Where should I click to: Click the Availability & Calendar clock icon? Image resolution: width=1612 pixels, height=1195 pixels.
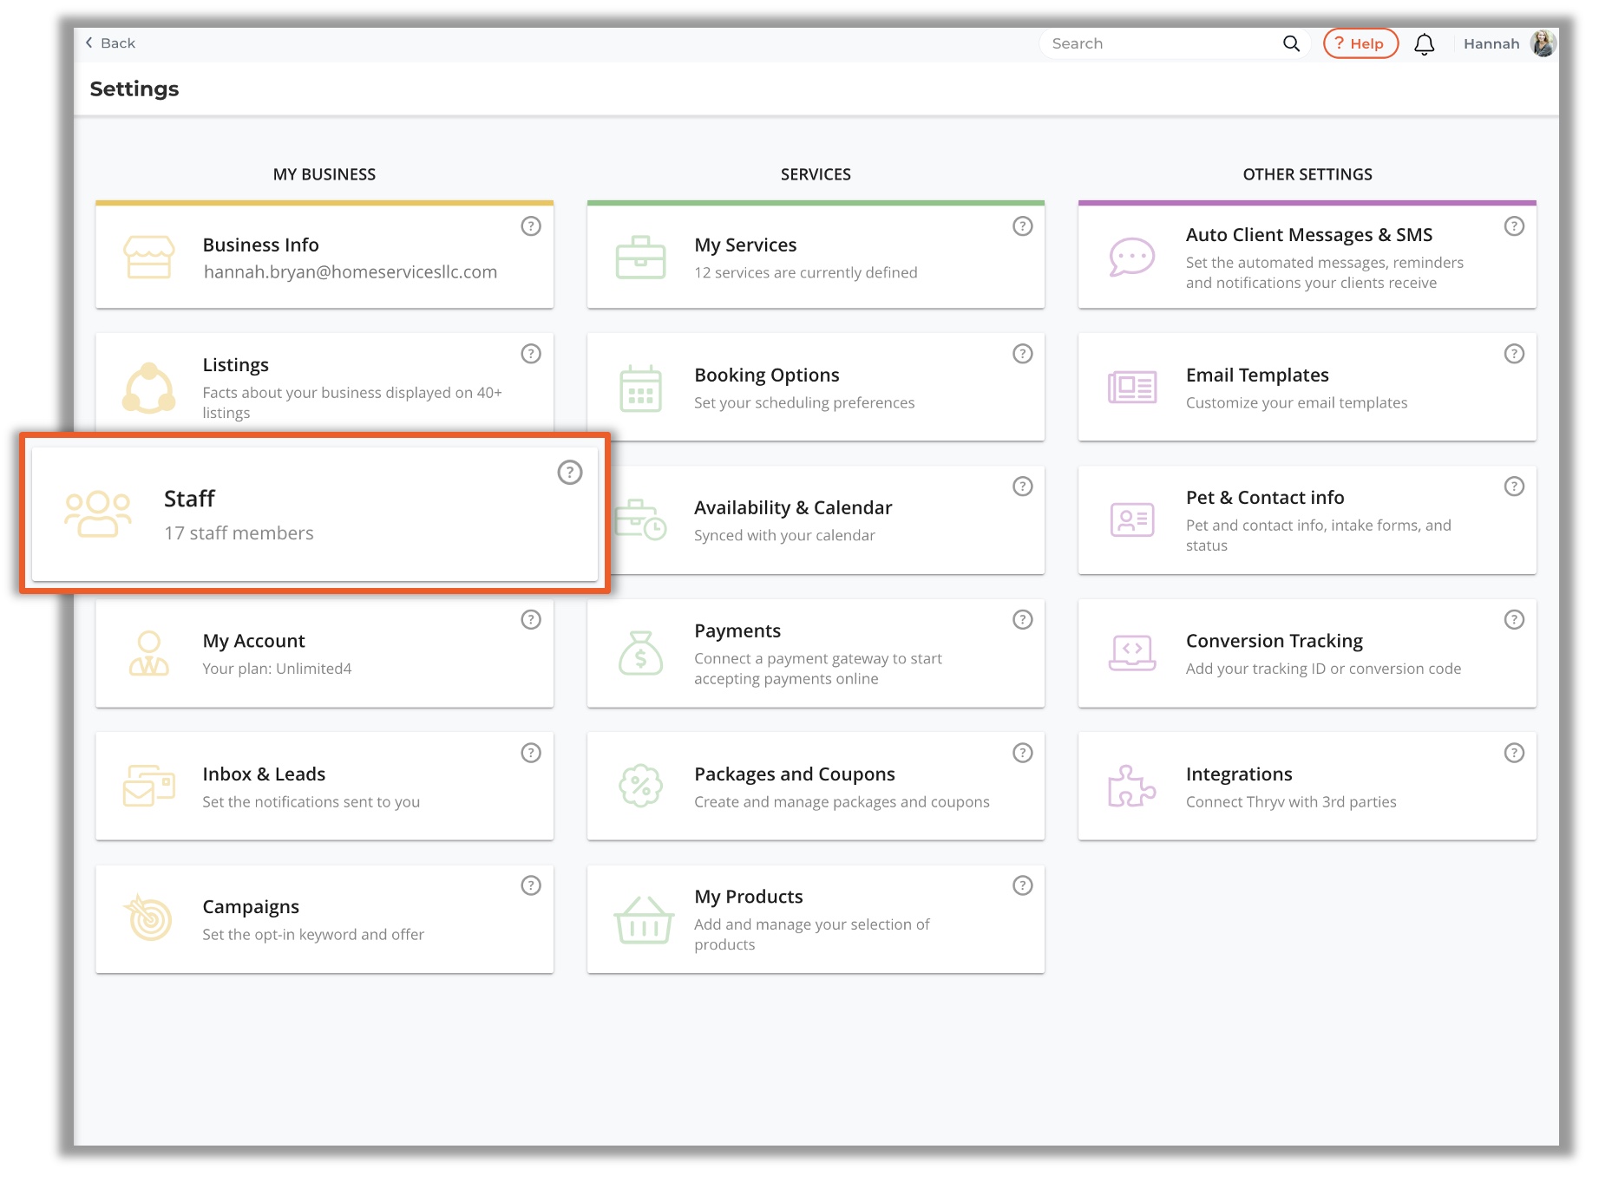pyautogui.click(x=640, y=519)
